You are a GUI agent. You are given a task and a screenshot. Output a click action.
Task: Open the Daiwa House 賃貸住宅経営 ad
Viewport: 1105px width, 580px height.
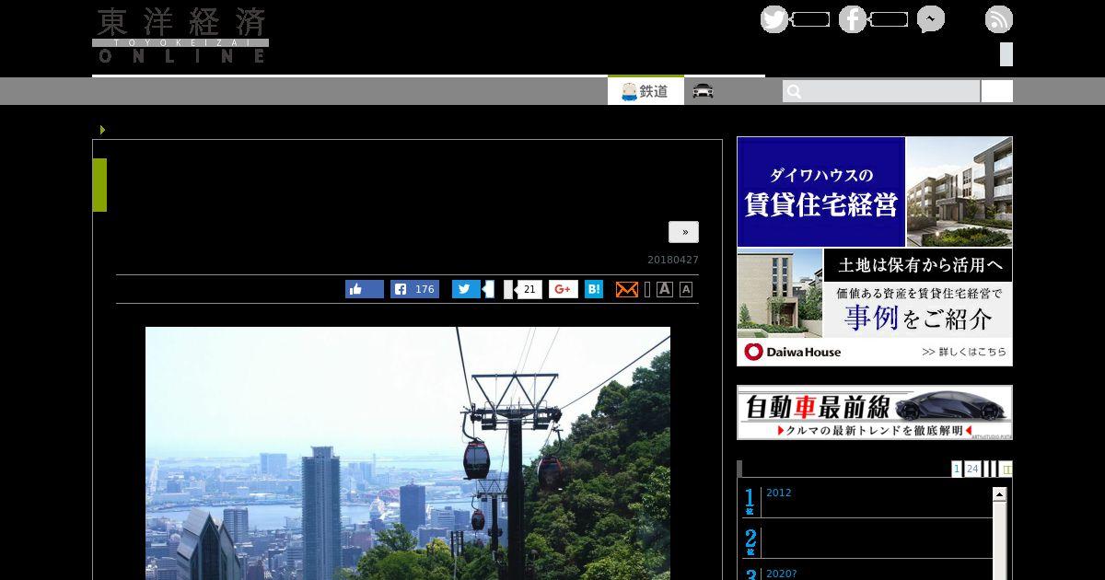pyautogui.click(x=875, y=251)
